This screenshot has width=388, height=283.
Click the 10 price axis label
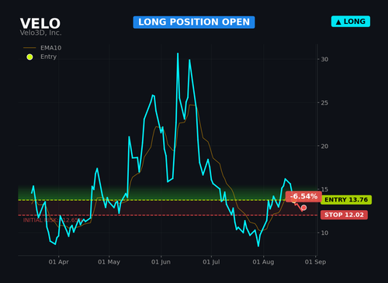(x=324, y=233)
